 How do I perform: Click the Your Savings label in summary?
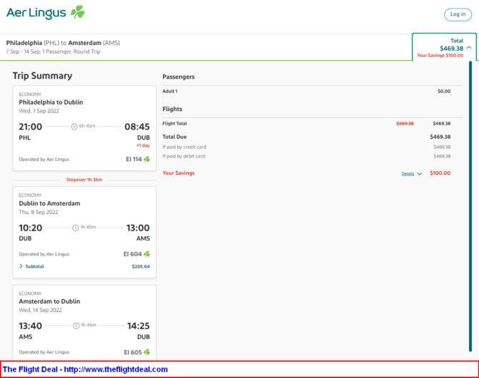tap(179, 173)
